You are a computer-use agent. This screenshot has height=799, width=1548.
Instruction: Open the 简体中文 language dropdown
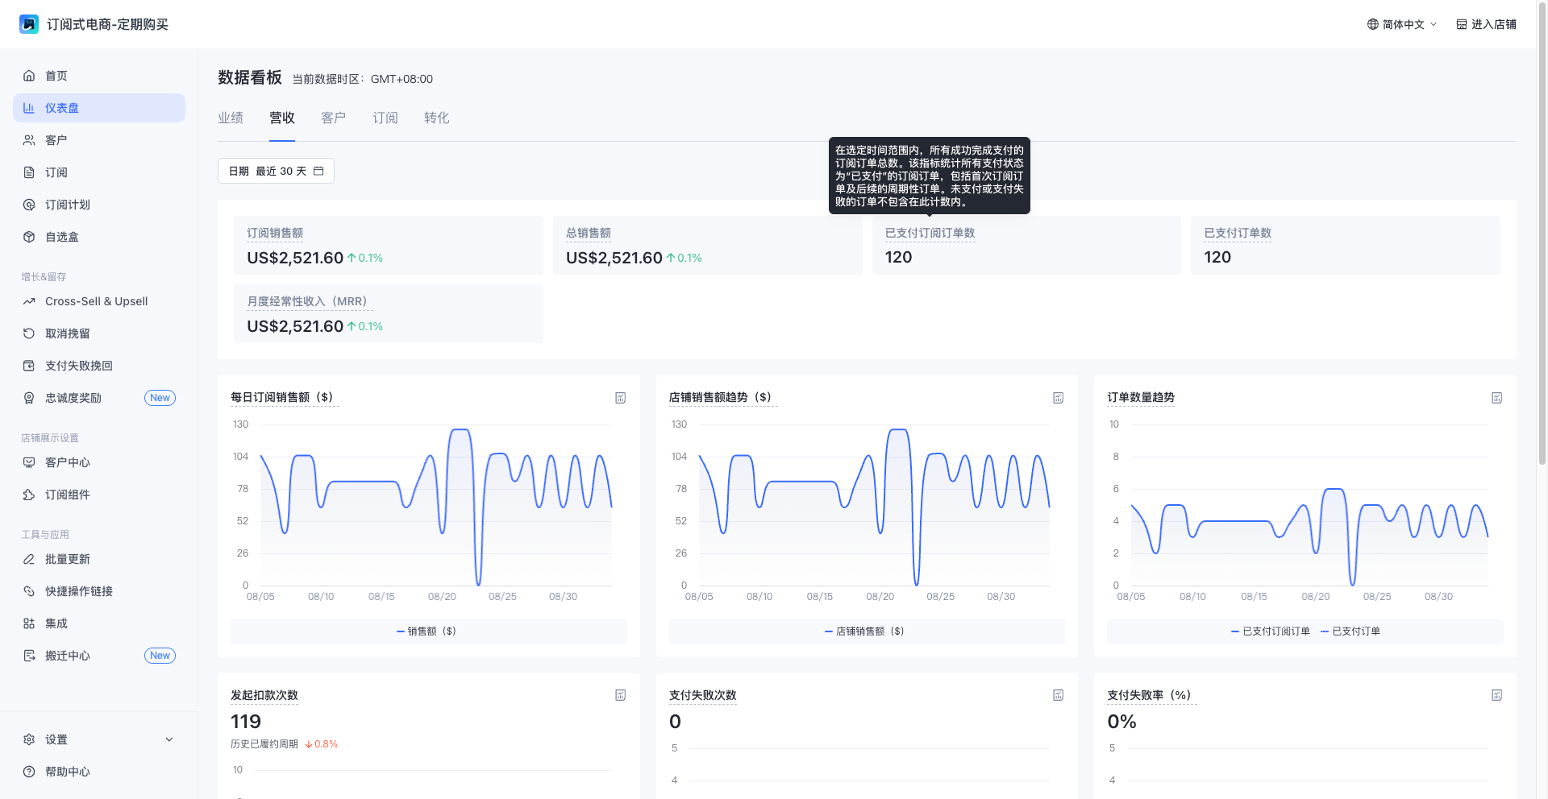point(1403,24)
